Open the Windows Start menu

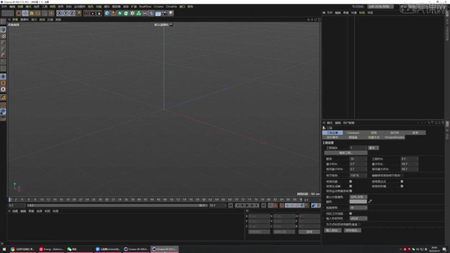pyautogui.click(x=4, y=249)
